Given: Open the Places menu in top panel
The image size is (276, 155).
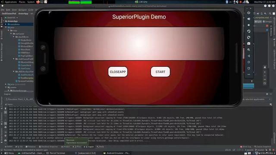Looking at the screenshot, I should click(22, 2).
